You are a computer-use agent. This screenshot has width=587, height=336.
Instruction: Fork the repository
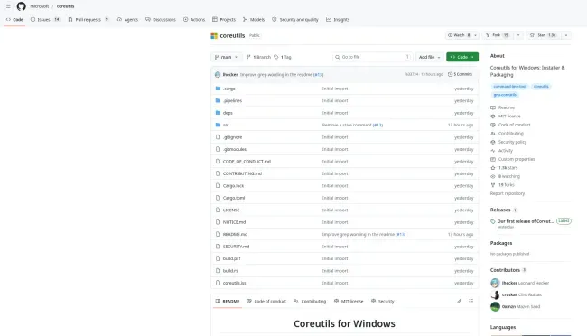(x=498, y=35)
